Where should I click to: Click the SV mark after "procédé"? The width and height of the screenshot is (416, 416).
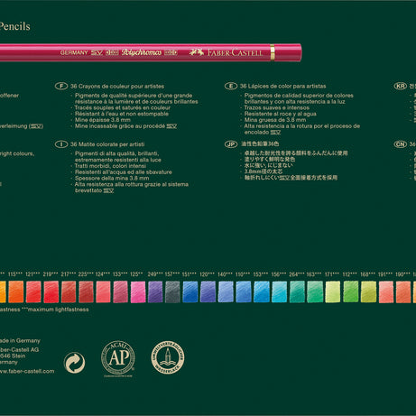coord(171,126)
